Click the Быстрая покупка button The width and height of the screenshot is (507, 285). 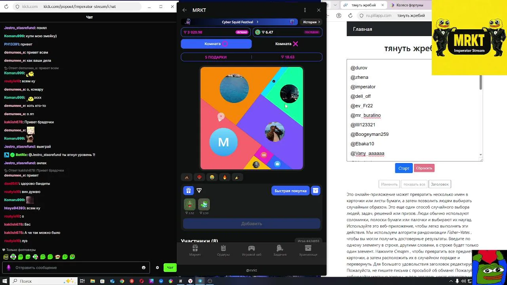point(290,191)
